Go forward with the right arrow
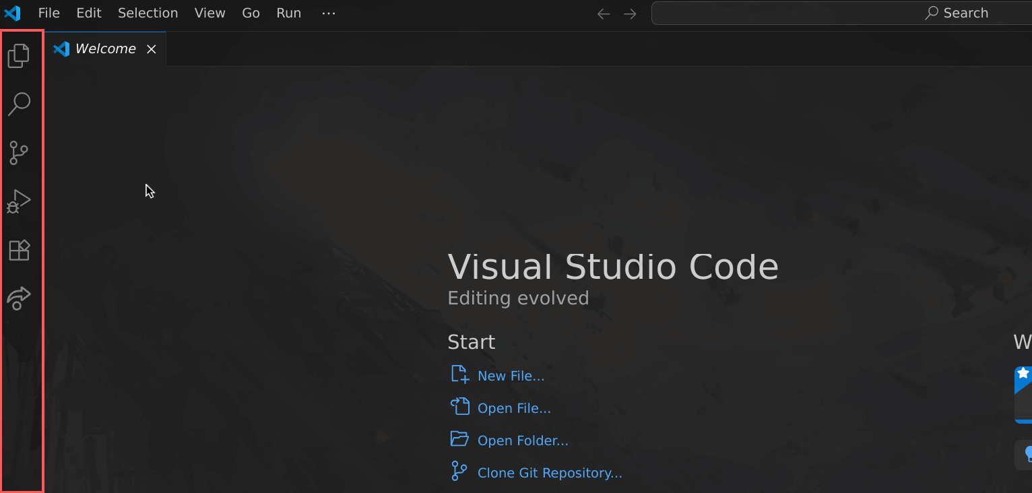This screenshot has height=493, width=1032. [630, 13]
